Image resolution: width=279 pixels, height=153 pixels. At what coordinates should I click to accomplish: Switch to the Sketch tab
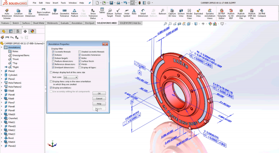click(16, 23)
